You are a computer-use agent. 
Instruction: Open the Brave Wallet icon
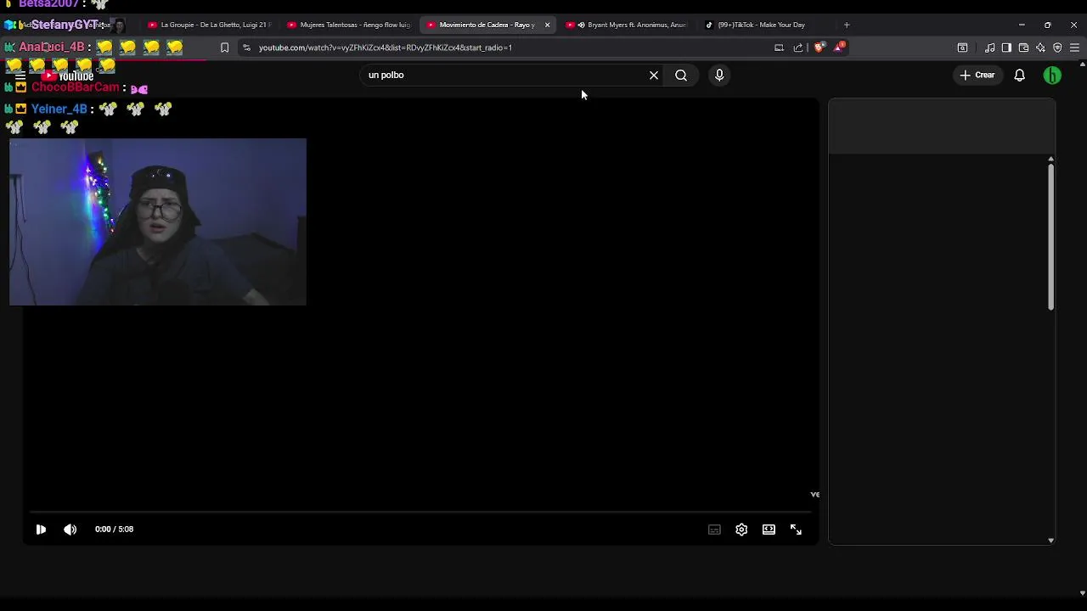click(1023, 48)
